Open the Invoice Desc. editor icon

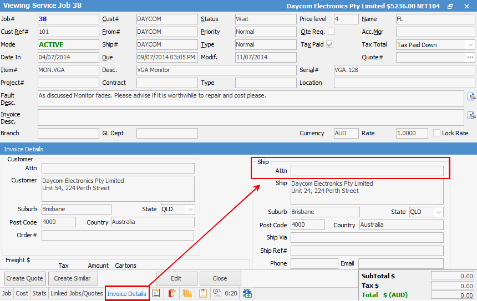471,115
